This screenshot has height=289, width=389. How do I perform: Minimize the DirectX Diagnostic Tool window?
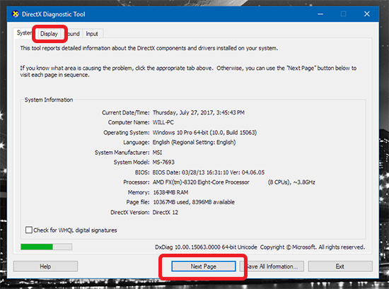pyautogui.click(x=320, y=14)
